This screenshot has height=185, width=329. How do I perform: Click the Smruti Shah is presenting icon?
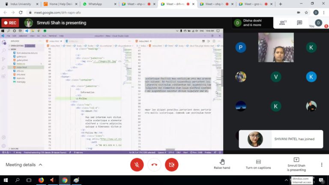296,160
